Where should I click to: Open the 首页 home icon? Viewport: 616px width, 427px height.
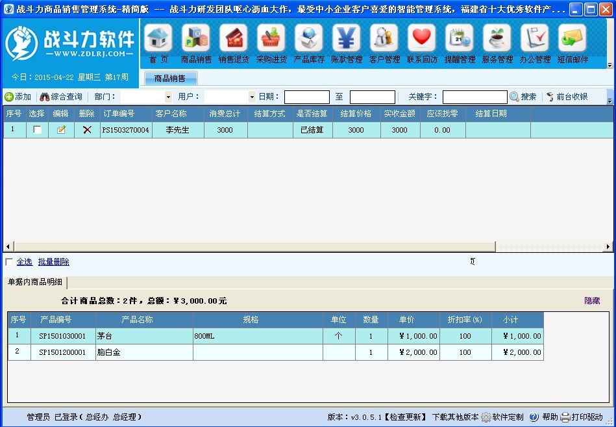[x=158, y=38]
